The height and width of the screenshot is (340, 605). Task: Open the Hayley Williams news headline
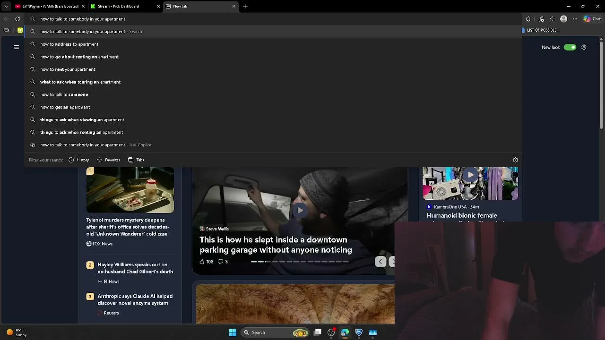pos(135,268)
